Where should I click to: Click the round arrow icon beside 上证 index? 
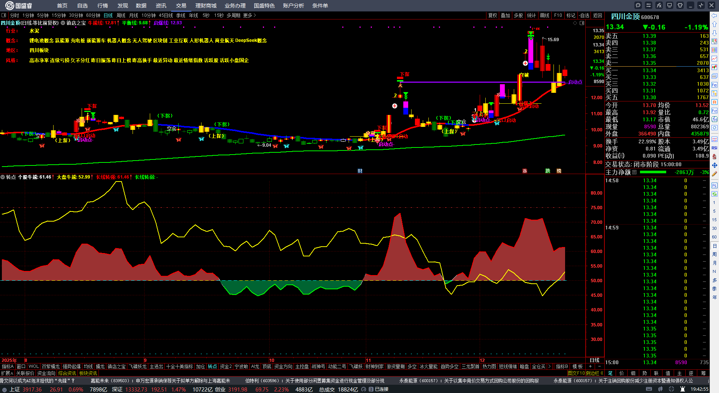tap(4, 390)
